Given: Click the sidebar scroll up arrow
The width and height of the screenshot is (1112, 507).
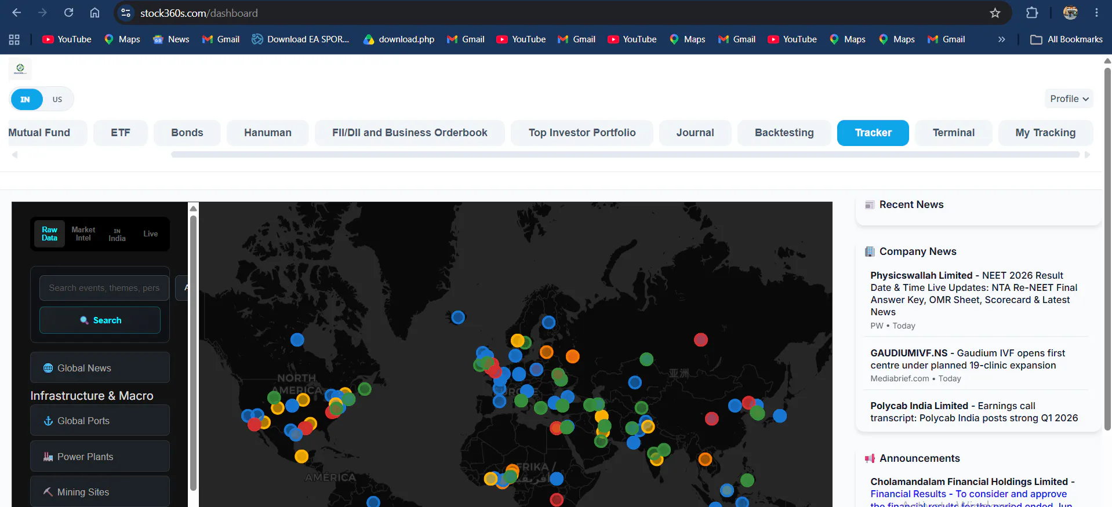Looking at the screenshot, I should tap(194, 209).
